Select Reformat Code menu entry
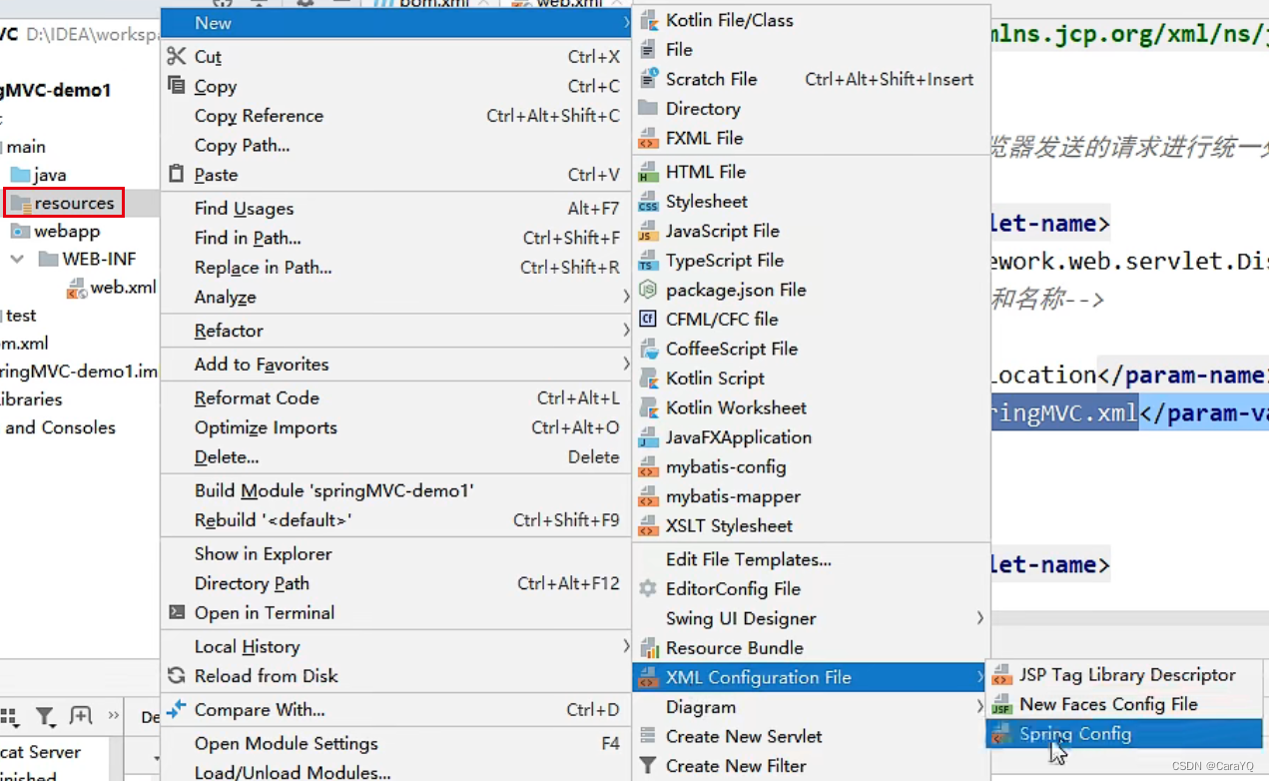 (x=396, y=397)
